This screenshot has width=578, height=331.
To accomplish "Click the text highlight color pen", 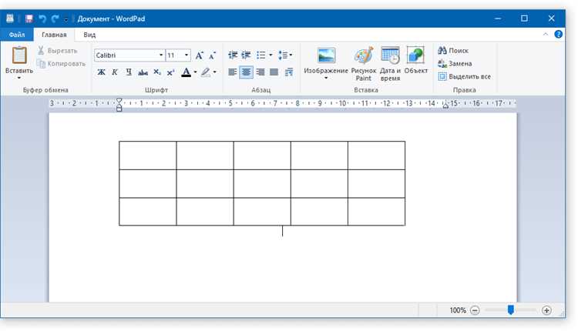I will tap(206, 72).
